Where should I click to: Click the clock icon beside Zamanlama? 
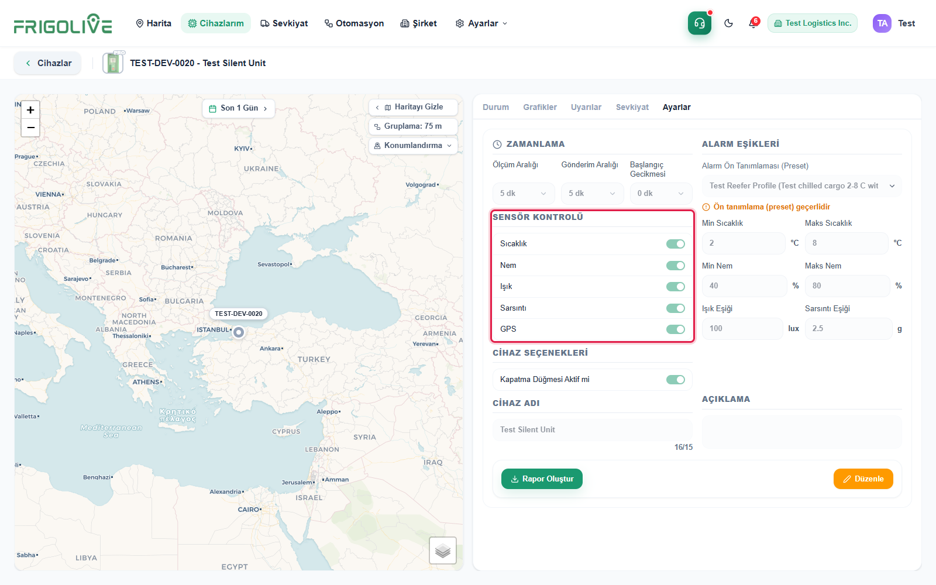coord(497,144)
